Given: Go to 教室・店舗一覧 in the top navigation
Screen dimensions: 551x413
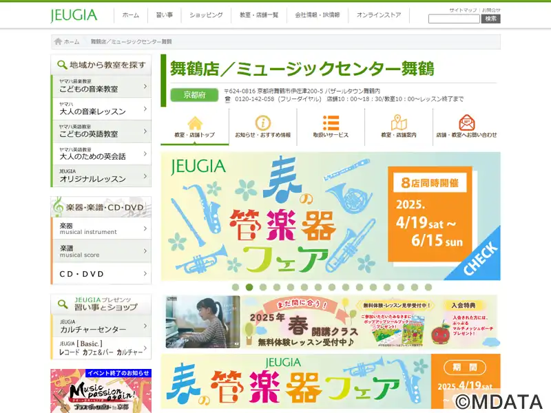Looking at the screenshot, I should 259,15.
